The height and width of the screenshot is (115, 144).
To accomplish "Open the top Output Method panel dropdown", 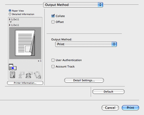I will pos(73,5).
